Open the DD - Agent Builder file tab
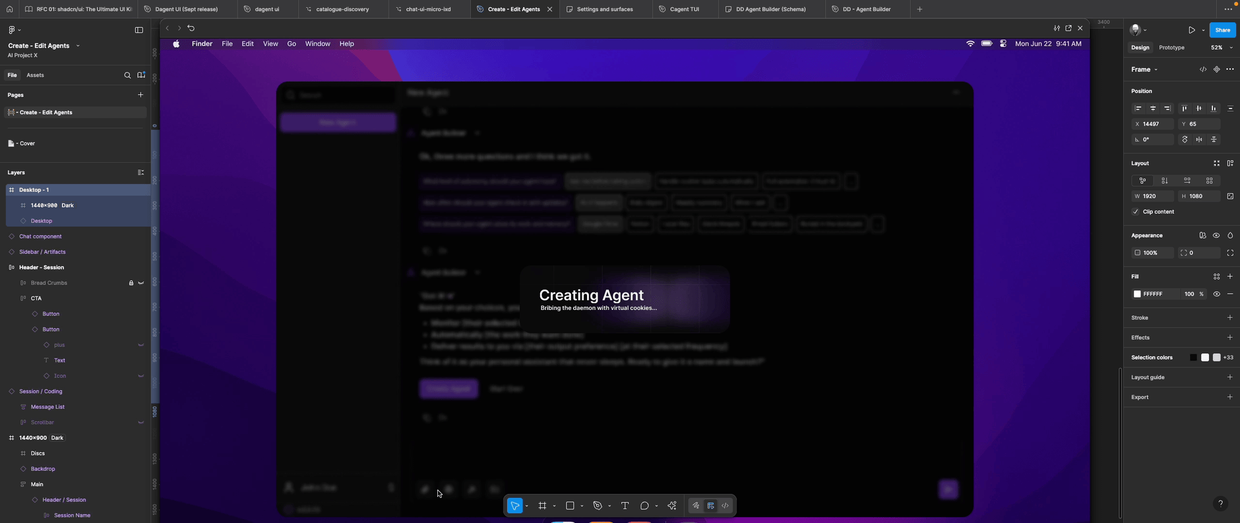Screen dimensions: 1240x523 [x=867, y=9]
